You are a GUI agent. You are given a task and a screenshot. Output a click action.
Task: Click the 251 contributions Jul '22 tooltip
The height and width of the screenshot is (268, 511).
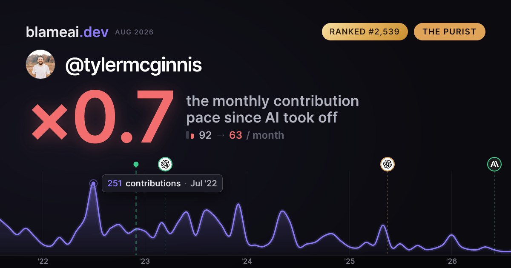162,183
